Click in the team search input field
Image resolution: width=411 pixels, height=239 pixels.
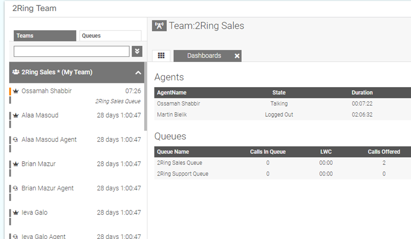point(71,51)
